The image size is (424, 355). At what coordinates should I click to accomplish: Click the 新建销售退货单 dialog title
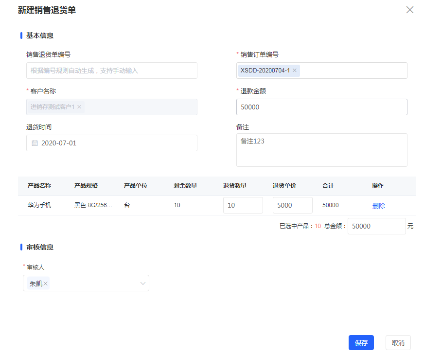click(47, 10)
